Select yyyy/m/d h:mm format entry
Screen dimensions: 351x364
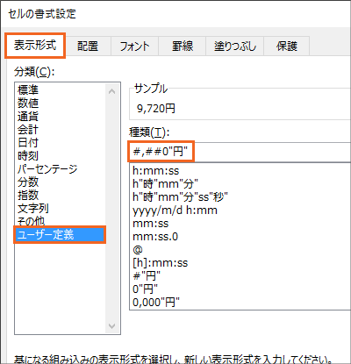click(x=175, y=211)
